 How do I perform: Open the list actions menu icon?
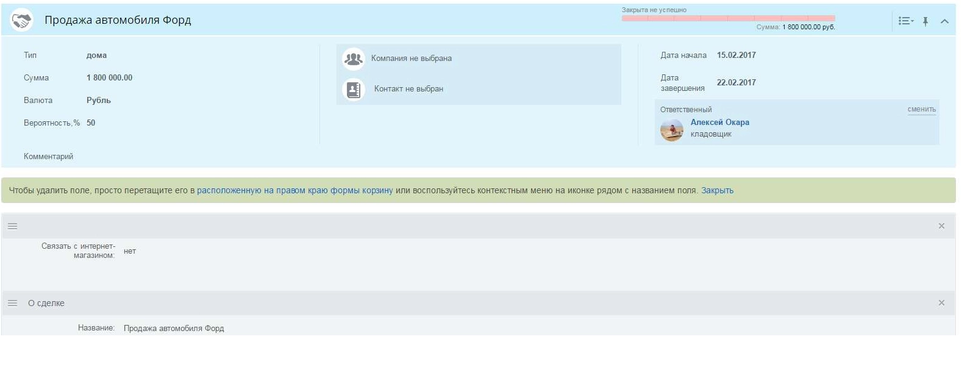[x=905, y=21]
